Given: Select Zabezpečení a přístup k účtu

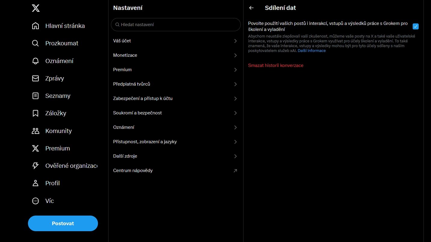Looking at the screenshot, I should click(143, 98).
